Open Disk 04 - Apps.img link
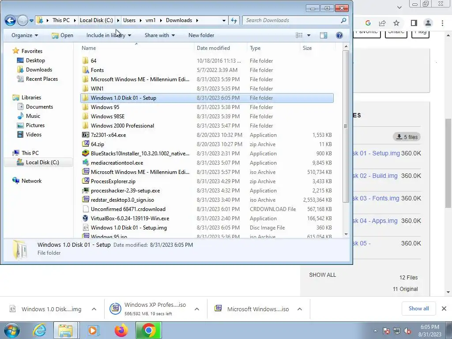Screen dimensions: 452x339 click(375, 221)
